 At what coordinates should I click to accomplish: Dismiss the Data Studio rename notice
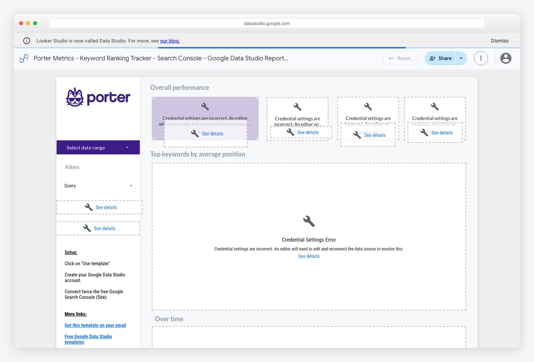[500, 41]
